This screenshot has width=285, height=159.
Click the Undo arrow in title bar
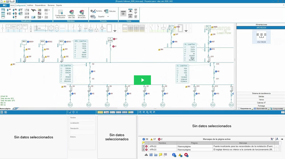(11, 1)
